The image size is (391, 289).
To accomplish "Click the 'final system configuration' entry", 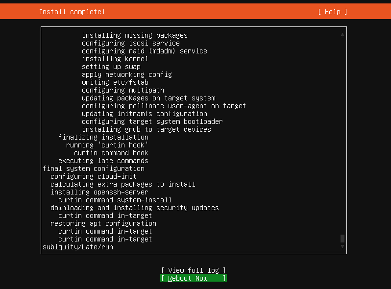I will [x=93, y=169].
